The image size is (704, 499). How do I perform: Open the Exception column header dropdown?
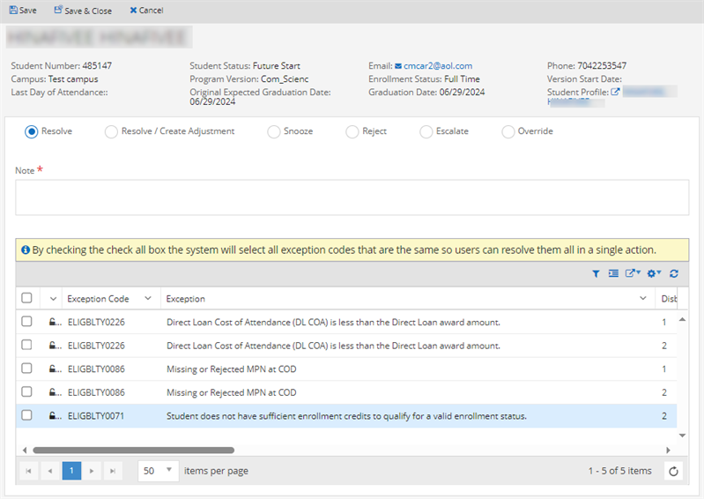pos(642,299)
